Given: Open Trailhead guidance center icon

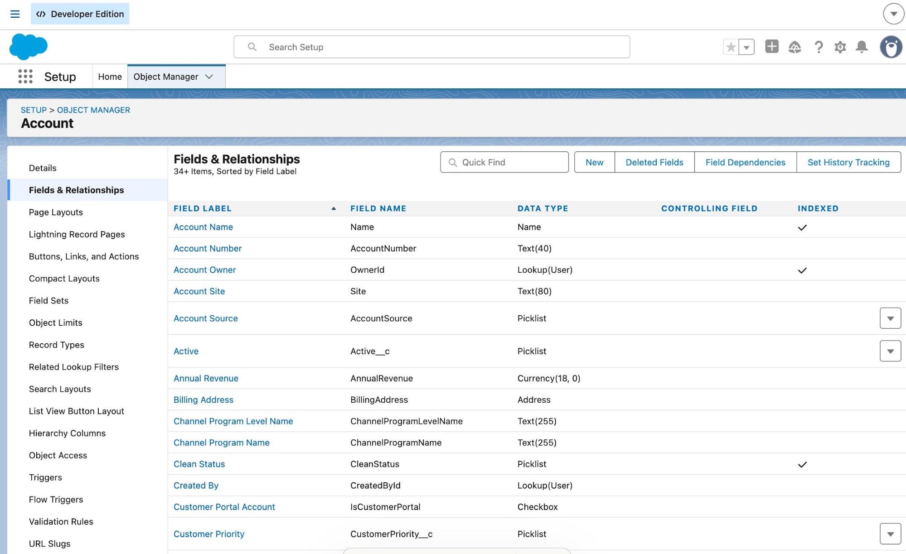Looking at the screenshot, I should [795, 47].
